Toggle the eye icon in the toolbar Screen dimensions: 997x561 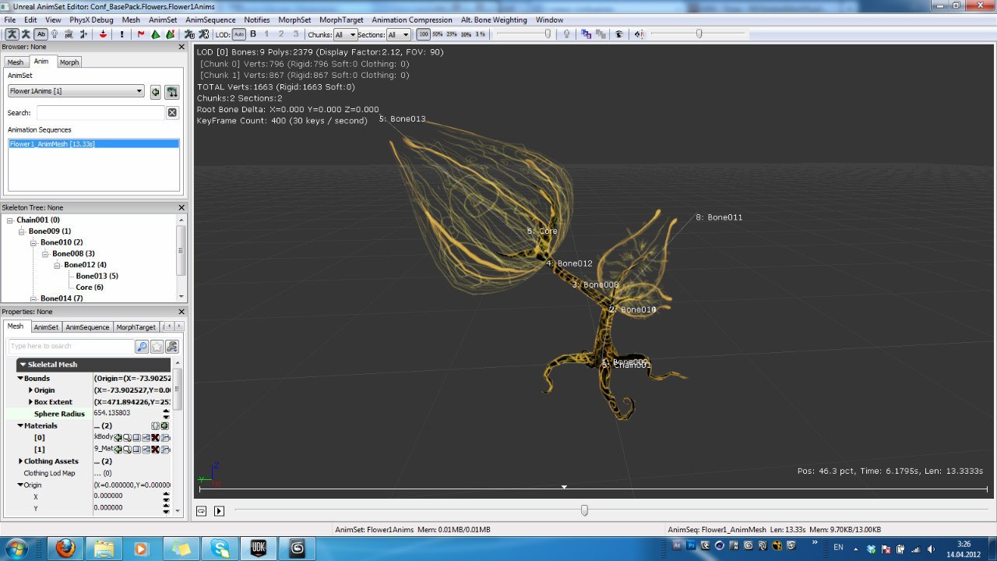619,34
